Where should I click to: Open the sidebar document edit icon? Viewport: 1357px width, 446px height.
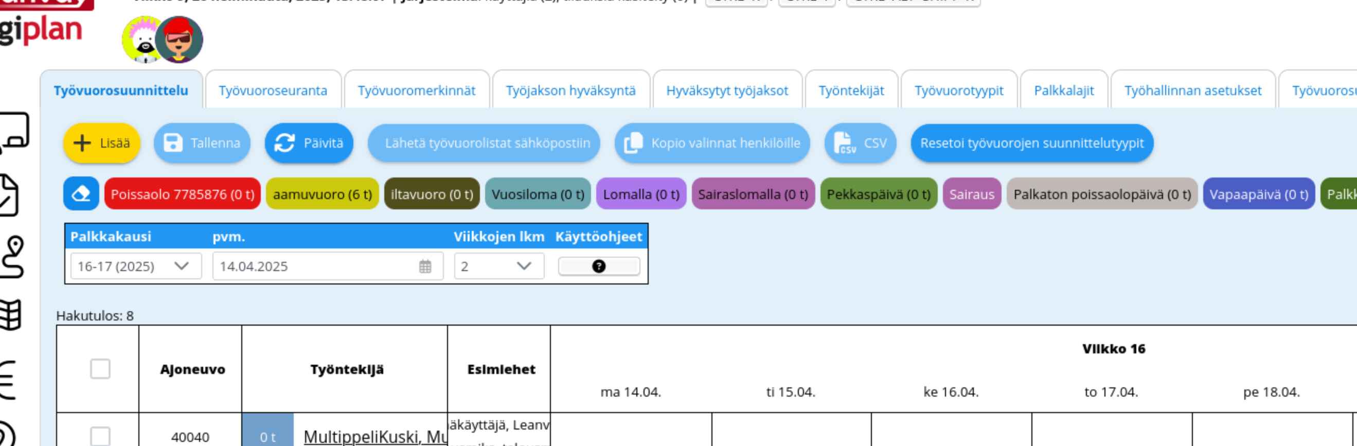point(9,195)
